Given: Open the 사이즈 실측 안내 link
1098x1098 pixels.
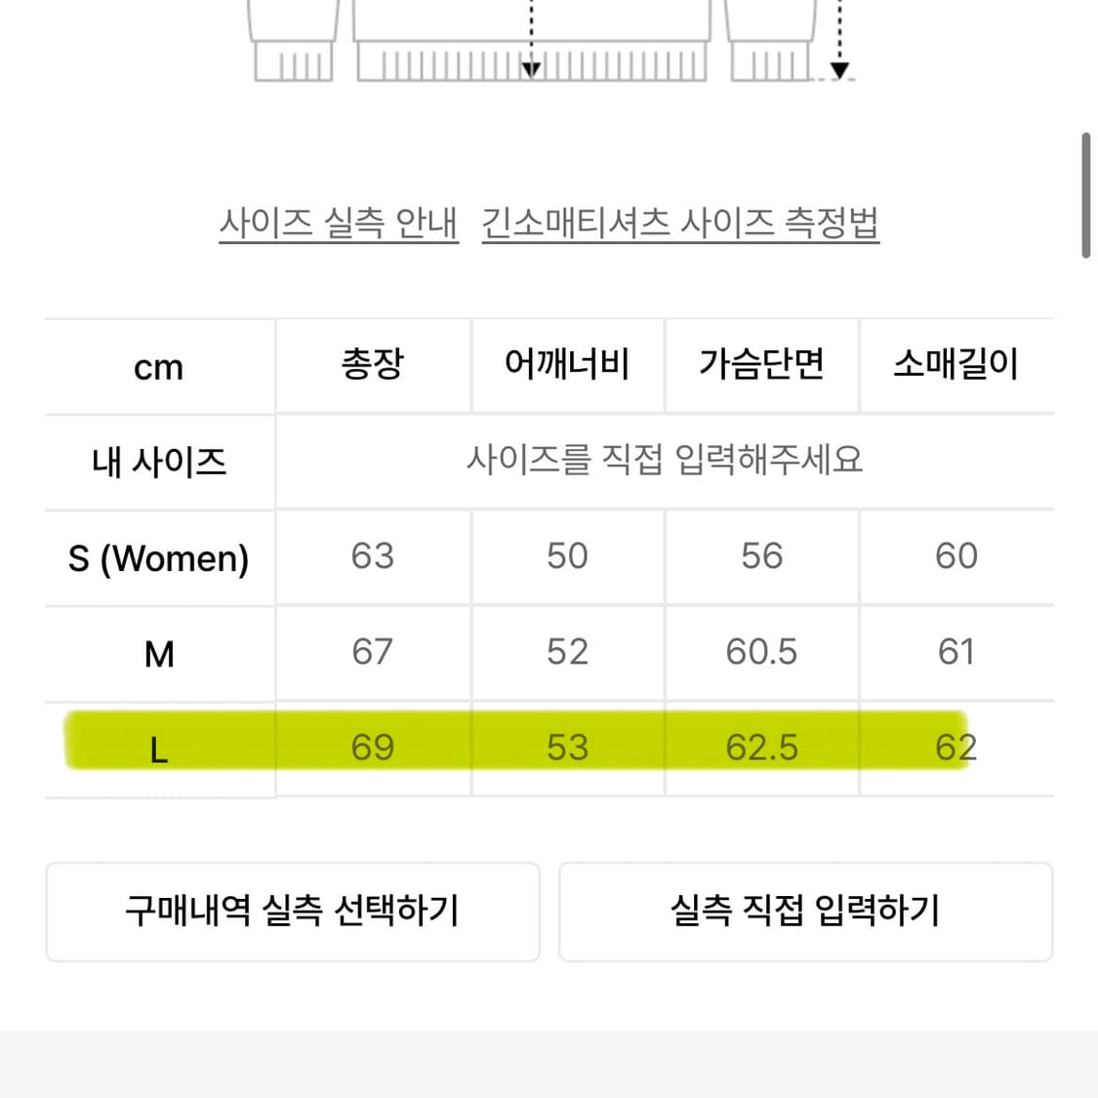Looking at the screenshot, I should pyautogui.click(x=339, y=224).
